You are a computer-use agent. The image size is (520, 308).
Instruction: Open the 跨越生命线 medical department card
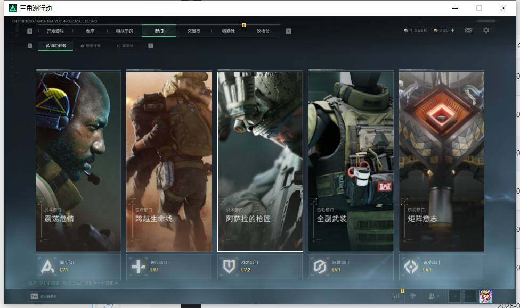click(169, 162)
